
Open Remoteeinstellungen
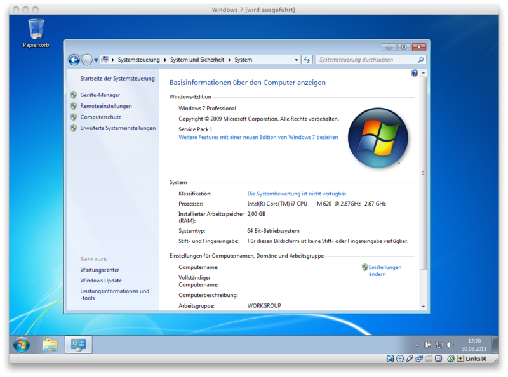point(106,106)
